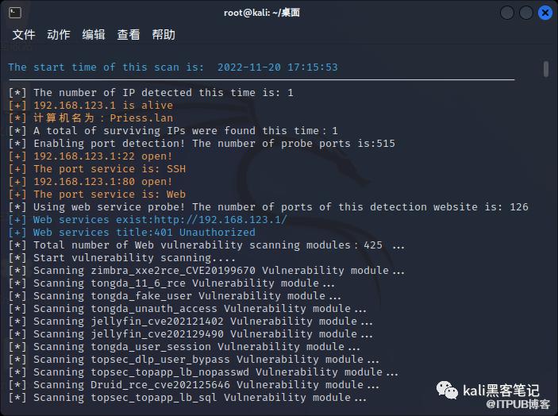Image resolution: width=558 pixels, height=416 pixels.
Task: Close the root@kali terminal window
Action: (545, 13)
